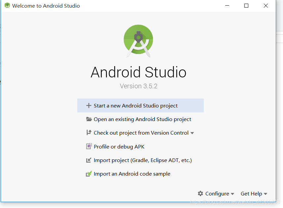Import project (Gradle, Eclipse ADT, etc.)
The width and height of the screenshot is (283, 208).
[140, 160]
